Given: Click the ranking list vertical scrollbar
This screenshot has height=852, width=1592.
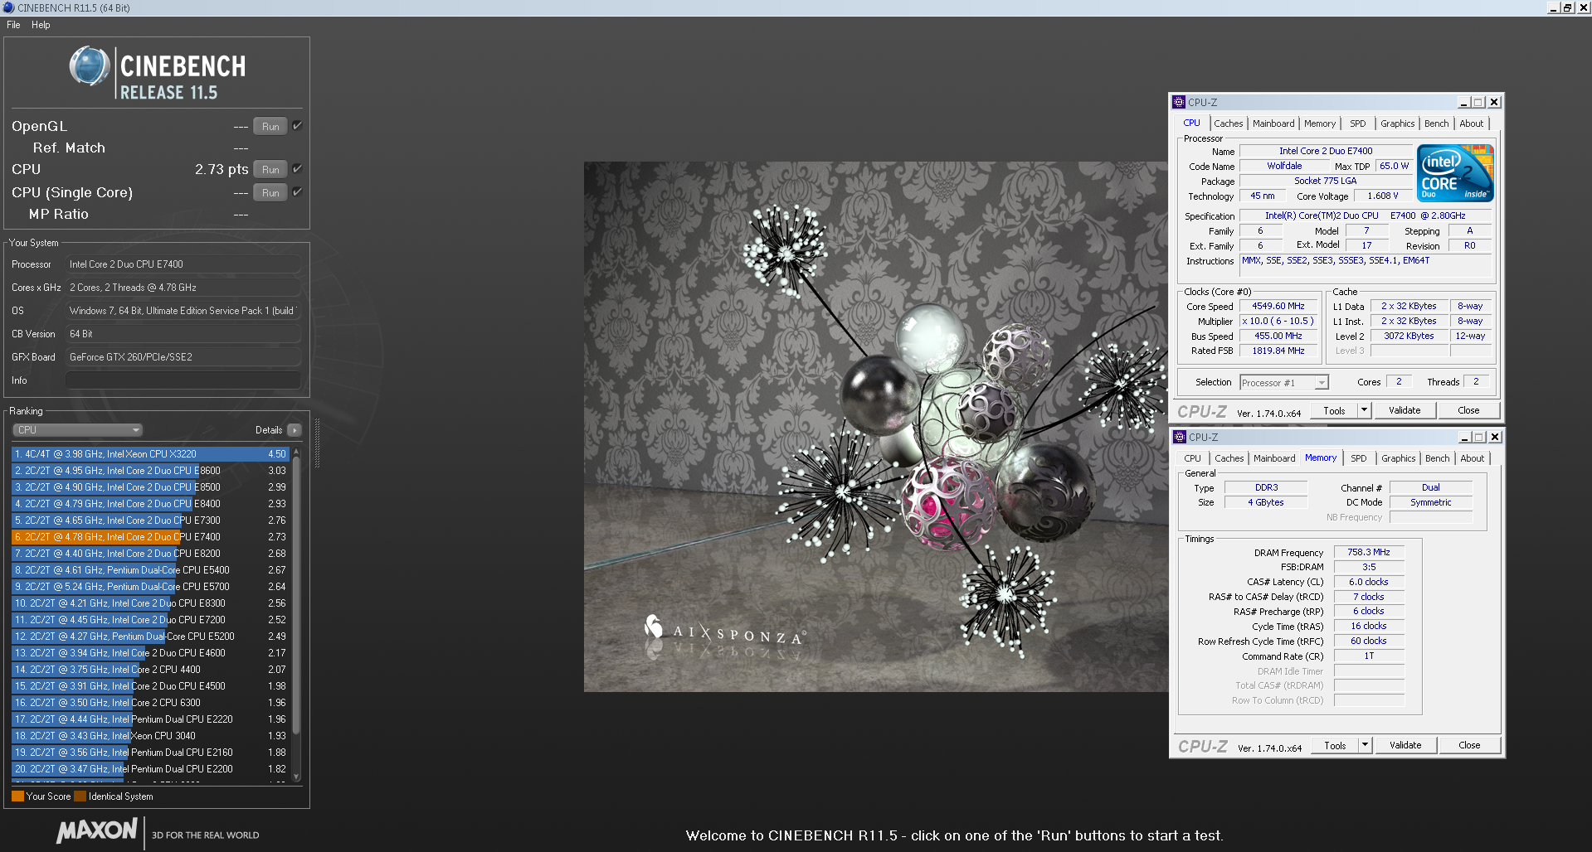Looking at the screenshot, I should [x=296, y=597].
